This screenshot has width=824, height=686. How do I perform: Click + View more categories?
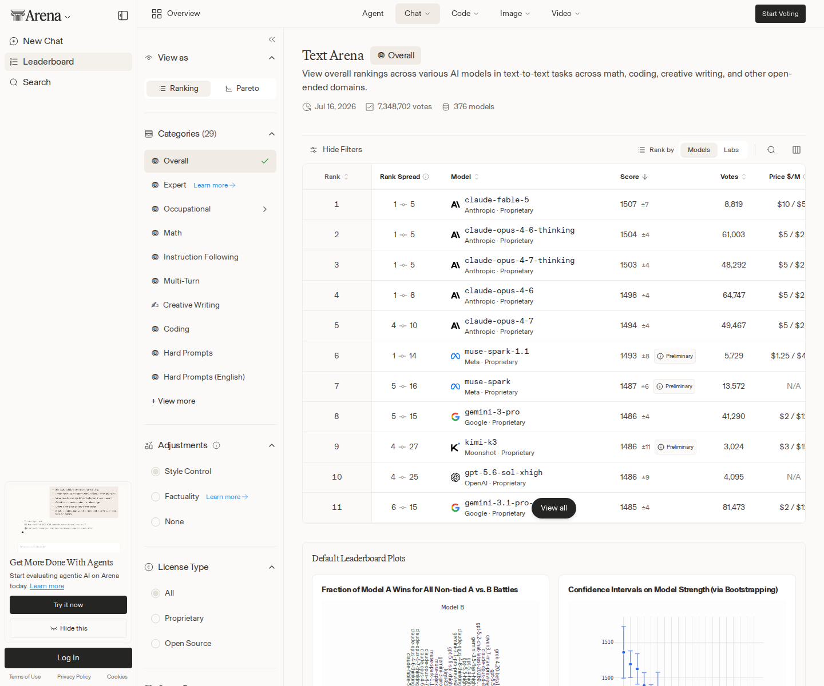173,401
